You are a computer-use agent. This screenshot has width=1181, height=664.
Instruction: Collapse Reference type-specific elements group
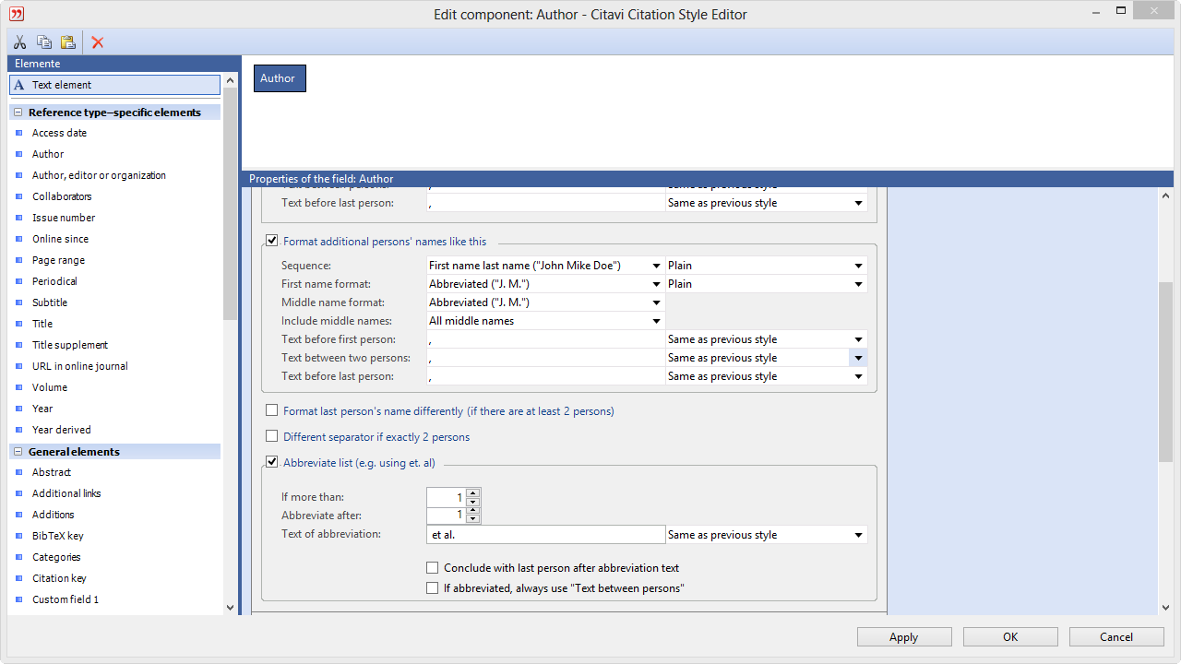coord(18,113)
